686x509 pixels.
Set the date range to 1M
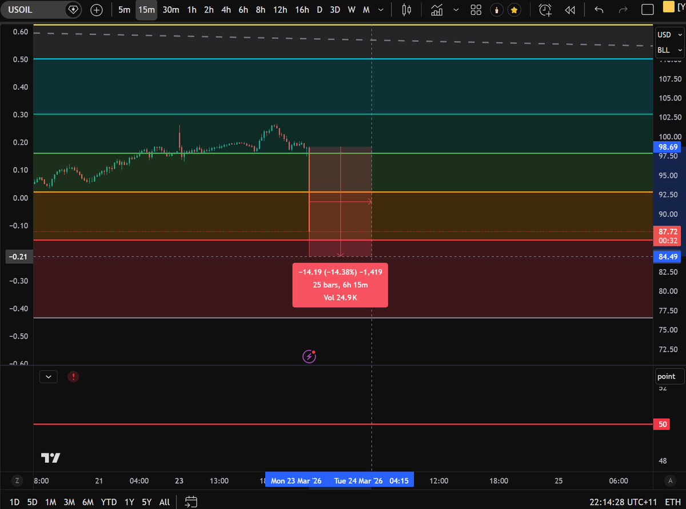point(50,502)
